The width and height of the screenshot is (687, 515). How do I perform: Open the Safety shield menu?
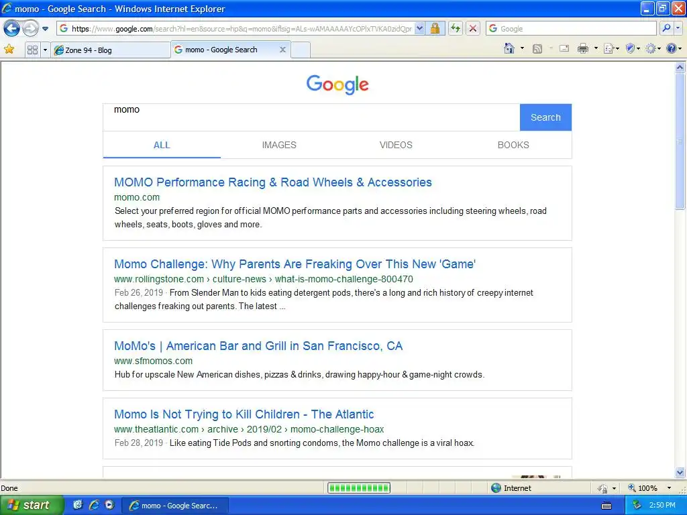[633, 48]
